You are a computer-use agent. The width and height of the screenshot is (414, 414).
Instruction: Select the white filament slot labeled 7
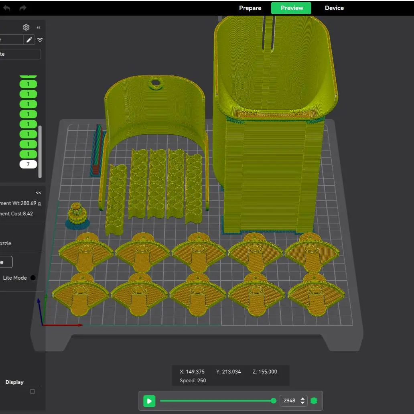point(28,164)
